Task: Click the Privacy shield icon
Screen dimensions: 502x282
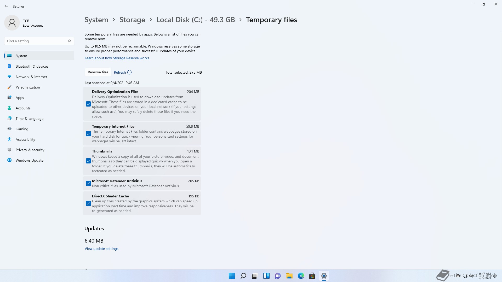Action: coord(9,150)
